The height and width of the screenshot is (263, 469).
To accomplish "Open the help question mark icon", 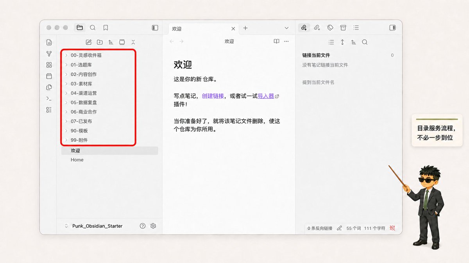I will point(143,226).
